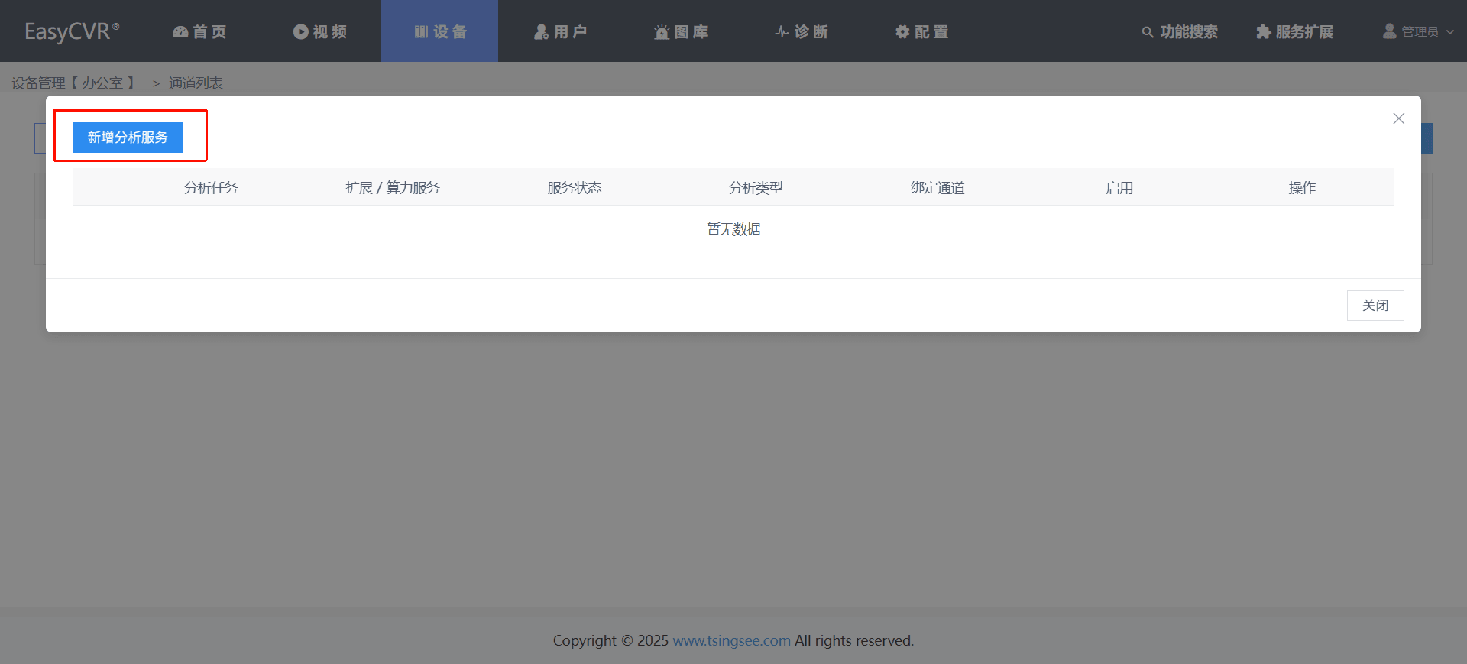This screenshot has height=664, width=1467.
Task: Open the 图库 alarm icon menu
Action: point(681,31)
